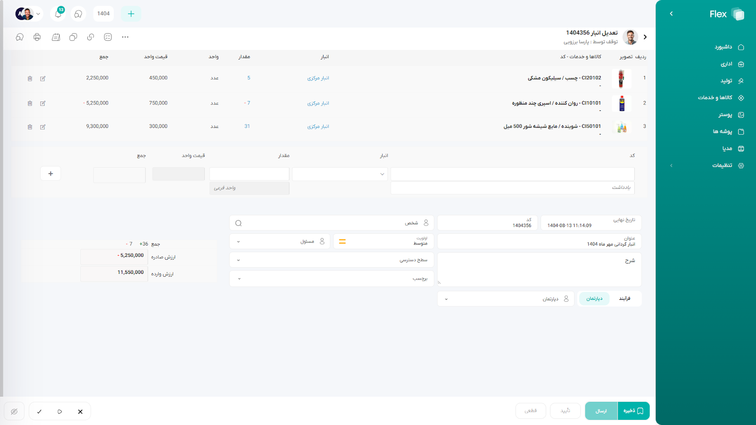Open انبار مرکزی link in row 2
The image size is (756, 425).
tap(318, 103)
